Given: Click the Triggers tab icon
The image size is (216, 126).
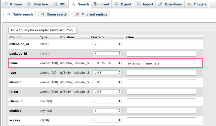Looking at the screenshot, I should 189,4.
